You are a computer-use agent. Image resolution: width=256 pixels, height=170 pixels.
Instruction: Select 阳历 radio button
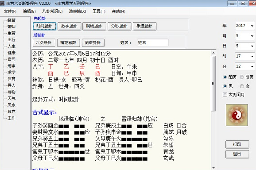click(225, 77)
